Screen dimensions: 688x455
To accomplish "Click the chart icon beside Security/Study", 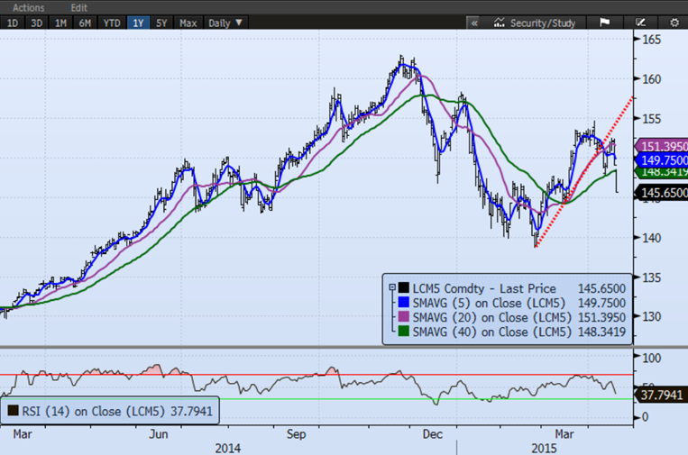I will coord(499,23).
